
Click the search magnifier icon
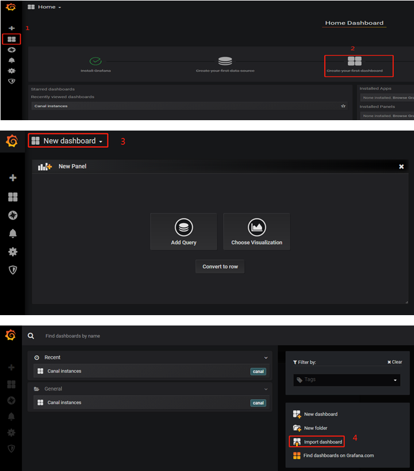click(30, 336)
